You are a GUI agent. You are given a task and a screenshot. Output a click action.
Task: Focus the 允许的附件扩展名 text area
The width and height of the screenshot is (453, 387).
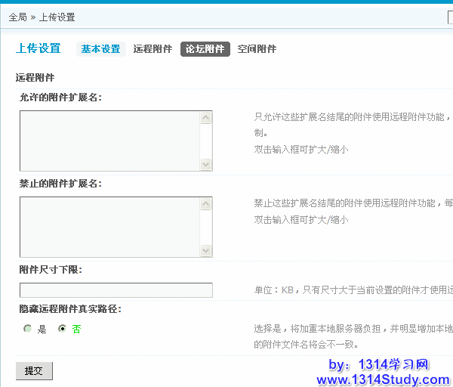[109, 141]
